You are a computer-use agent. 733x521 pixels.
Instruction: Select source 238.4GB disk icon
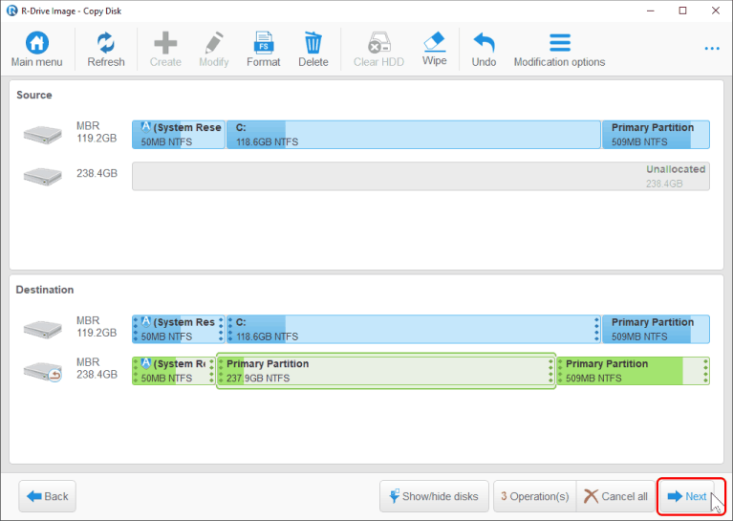pyautogui.click(x=43, y=176)
